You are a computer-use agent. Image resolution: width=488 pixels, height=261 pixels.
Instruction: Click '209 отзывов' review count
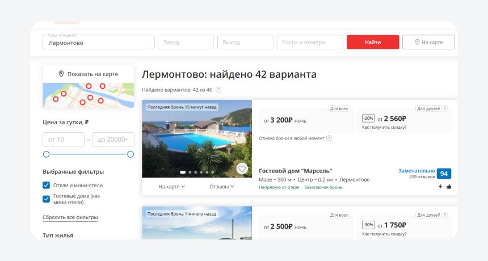tap(422, 176)
